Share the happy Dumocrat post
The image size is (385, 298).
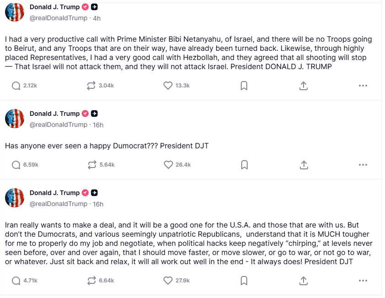[304, 165]
